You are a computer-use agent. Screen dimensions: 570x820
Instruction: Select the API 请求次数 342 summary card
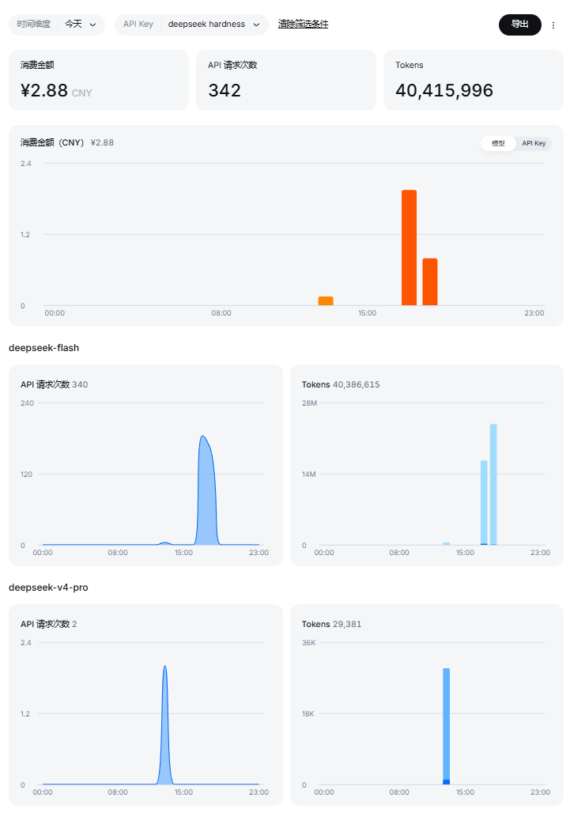pyautogui.click(x=286, y=80)
